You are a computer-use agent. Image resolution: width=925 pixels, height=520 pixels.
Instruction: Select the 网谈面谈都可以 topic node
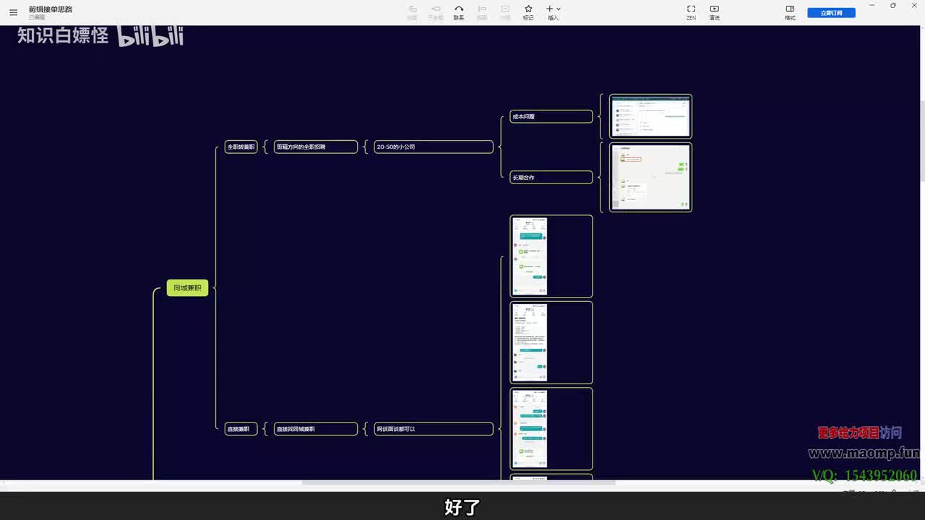tap(434, 429)
